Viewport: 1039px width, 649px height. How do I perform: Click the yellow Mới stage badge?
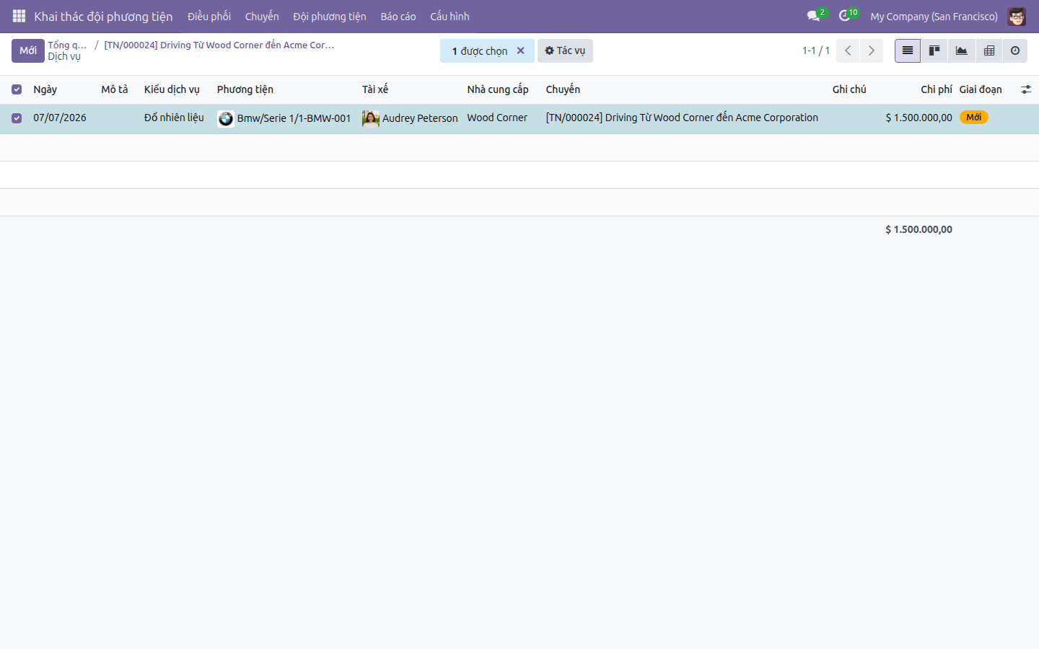tap(973, 118)
